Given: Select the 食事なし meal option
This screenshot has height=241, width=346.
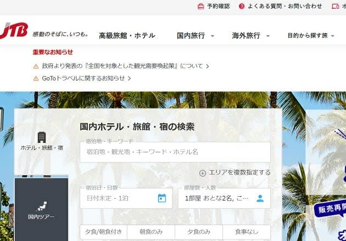Looking at the screenshot, I should pos(246,232).
